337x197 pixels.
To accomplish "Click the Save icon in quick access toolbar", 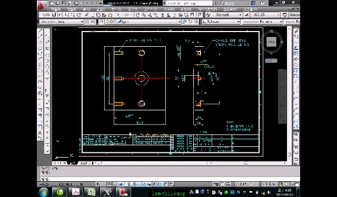I will [64, 3].
